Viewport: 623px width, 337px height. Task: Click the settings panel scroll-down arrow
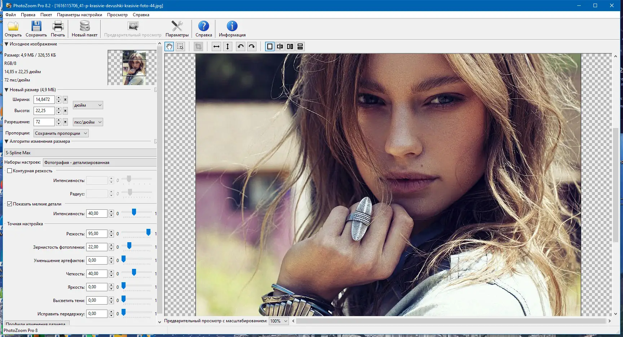159,322
